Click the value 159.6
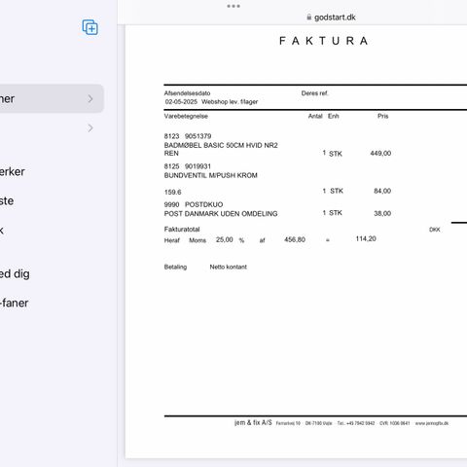Viewport: 467px width, 467px height. pyautogui.click(x=172, y=193)
